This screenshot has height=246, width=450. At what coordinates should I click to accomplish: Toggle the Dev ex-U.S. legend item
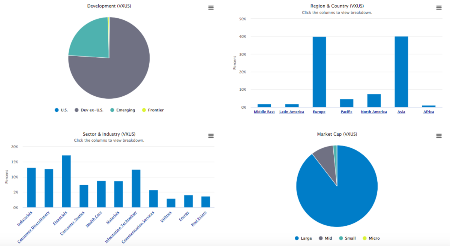click(x=89, y=110)
